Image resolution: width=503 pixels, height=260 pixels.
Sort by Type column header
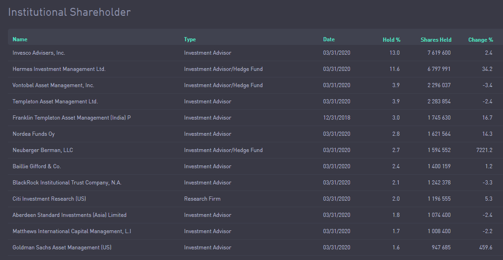pyautogui.click(x=190, y=39)
